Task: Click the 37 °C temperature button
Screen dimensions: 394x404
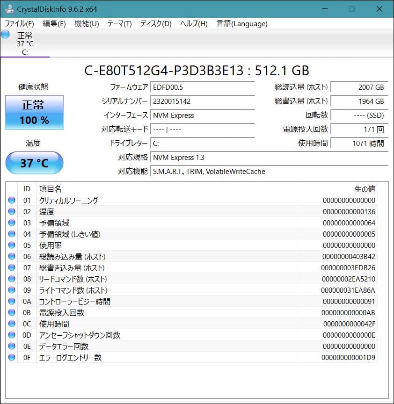Action: [x=34, y=163]
